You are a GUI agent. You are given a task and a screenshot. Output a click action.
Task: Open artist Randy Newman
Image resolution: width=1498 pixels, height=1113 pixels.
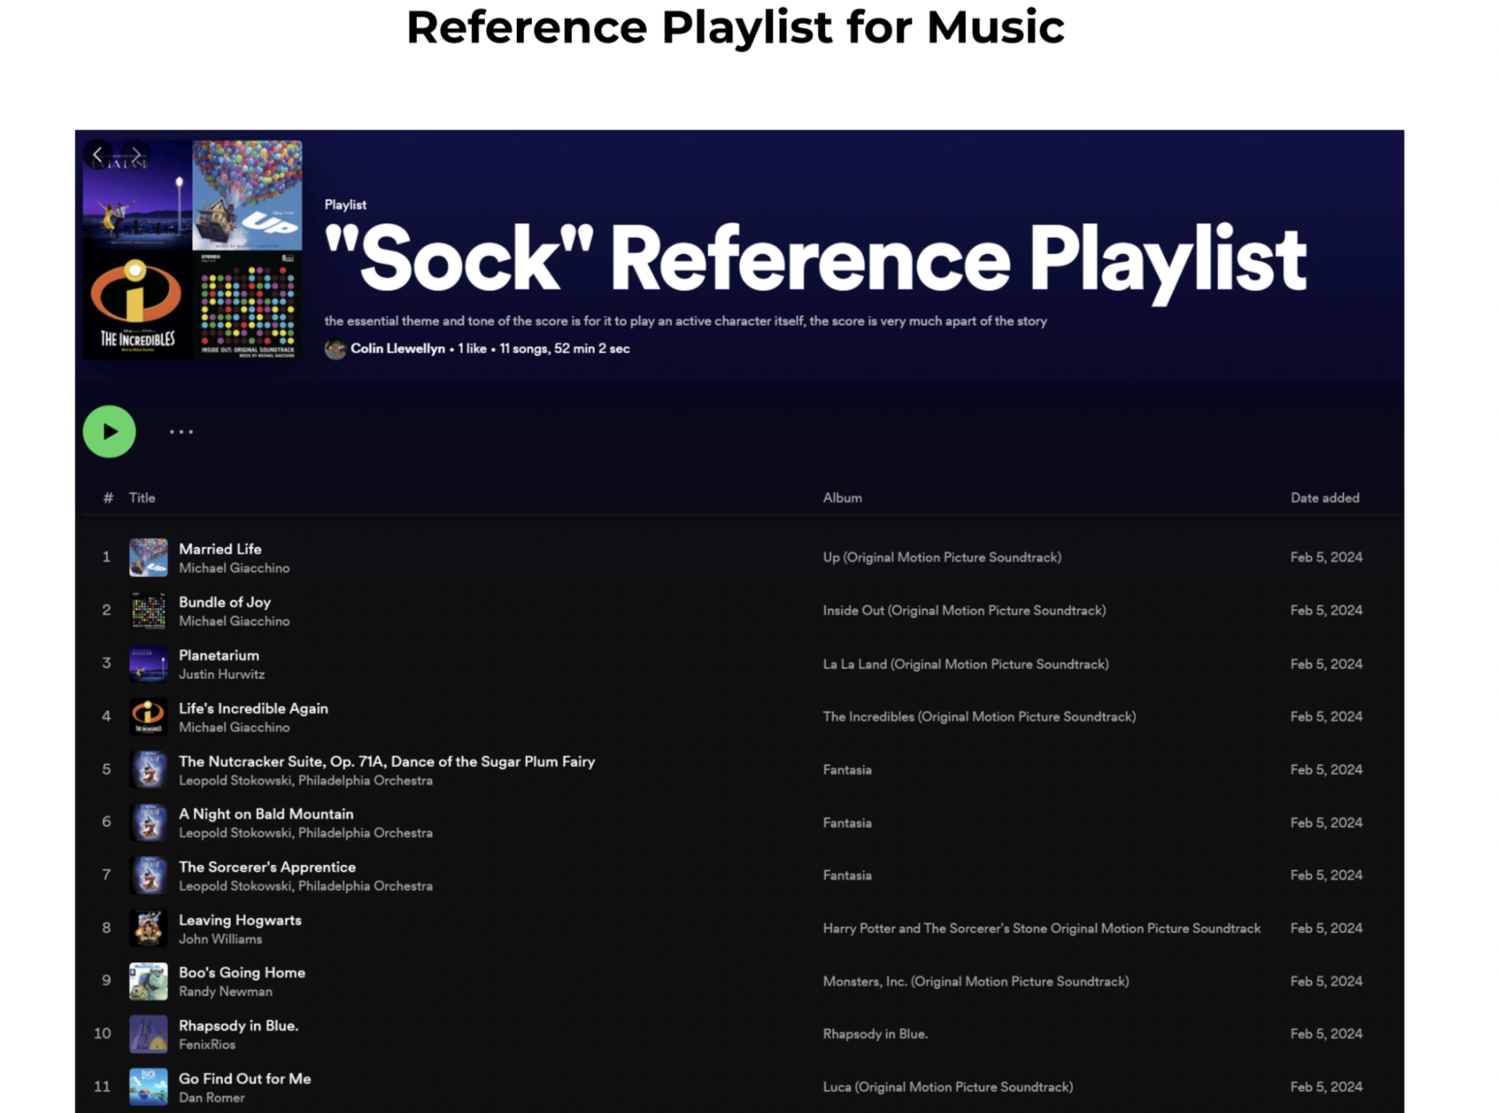pos(225,992)
